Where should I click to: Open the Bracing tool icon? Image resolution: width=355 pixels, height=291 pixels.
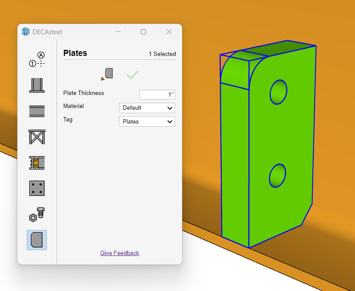[x=37, y=137]
